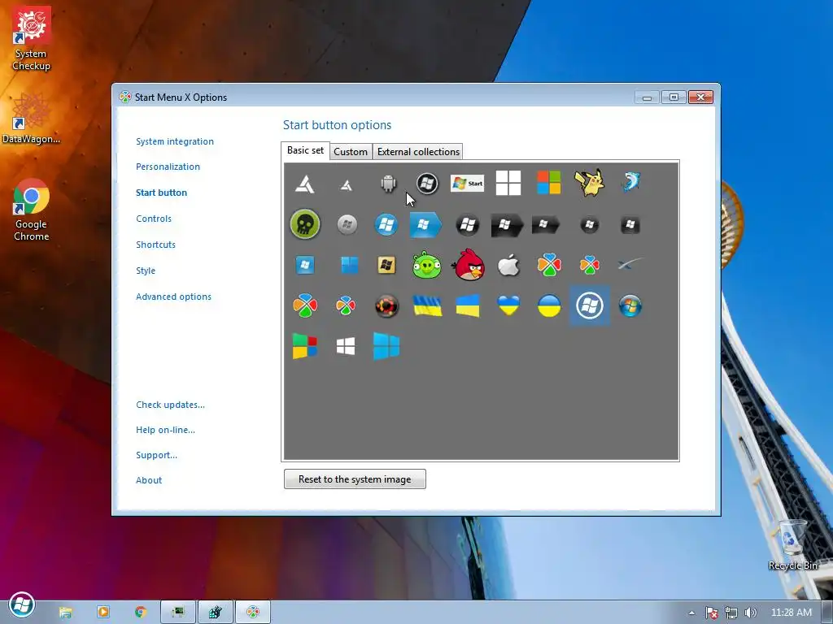This screenshot has width=833, height=624.
Task: Open the About page
Action: point(149,480)
